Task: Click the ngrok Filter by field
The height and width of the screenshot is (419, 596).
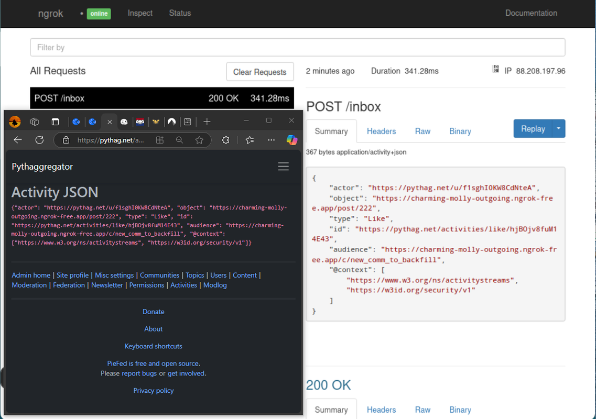Action: pyautogui.click(x=298, y=47)
